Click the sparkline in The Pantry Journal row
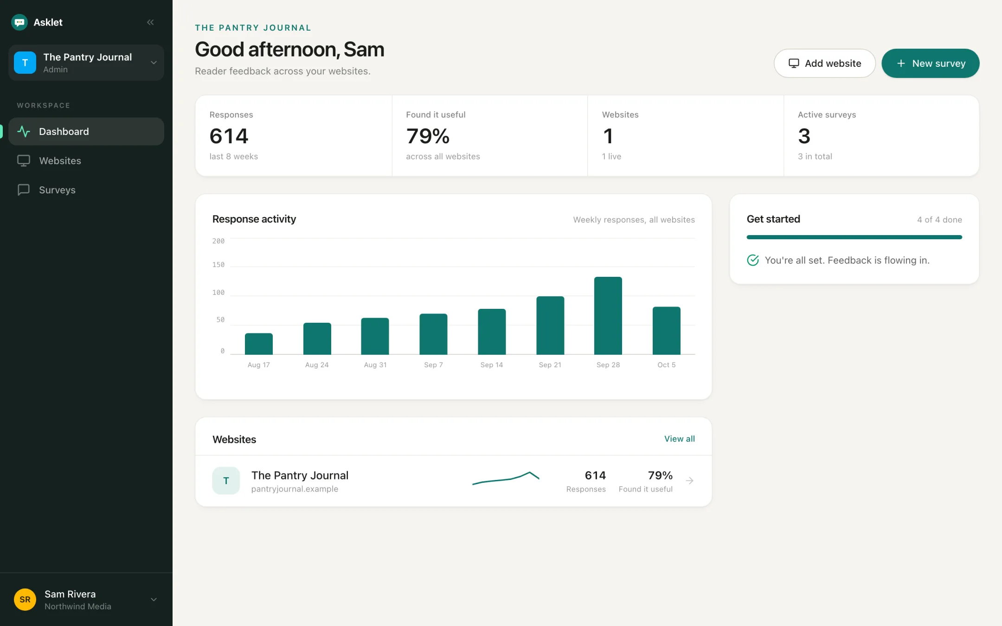This screenshot has width=1002, height=626. tap(506, 479)
